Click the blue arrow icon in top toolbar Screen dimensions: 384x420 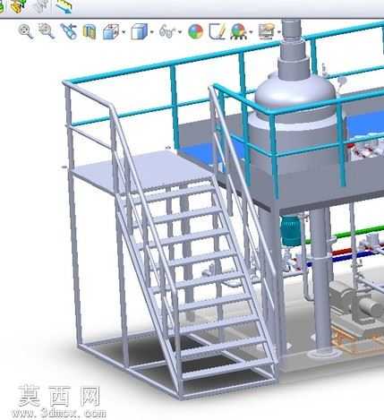(x=64, y=6)
